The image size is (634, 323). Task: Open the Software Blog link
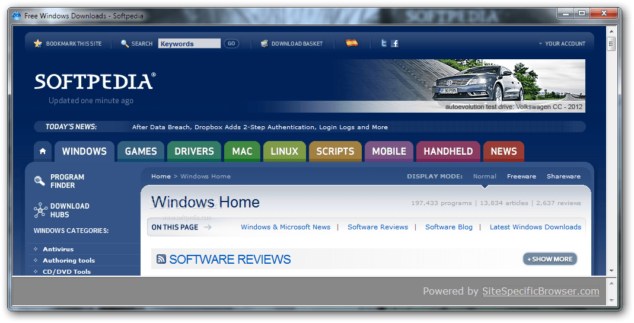coord(449,227)
